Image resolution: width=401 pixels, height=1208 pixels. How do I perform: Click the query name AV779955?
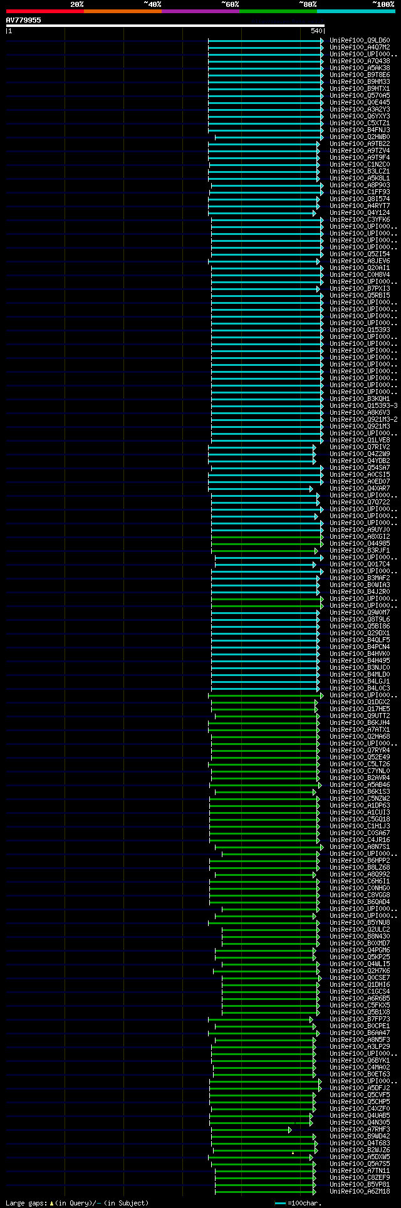pyautogui.click(x=24, y=20)
